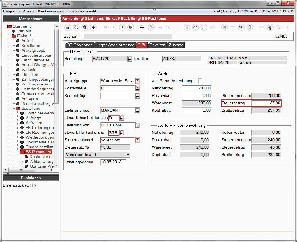297x242 pixels.
Task: Click the red pushpin icon
Action: pyautogui.click(x=151, y=27)
